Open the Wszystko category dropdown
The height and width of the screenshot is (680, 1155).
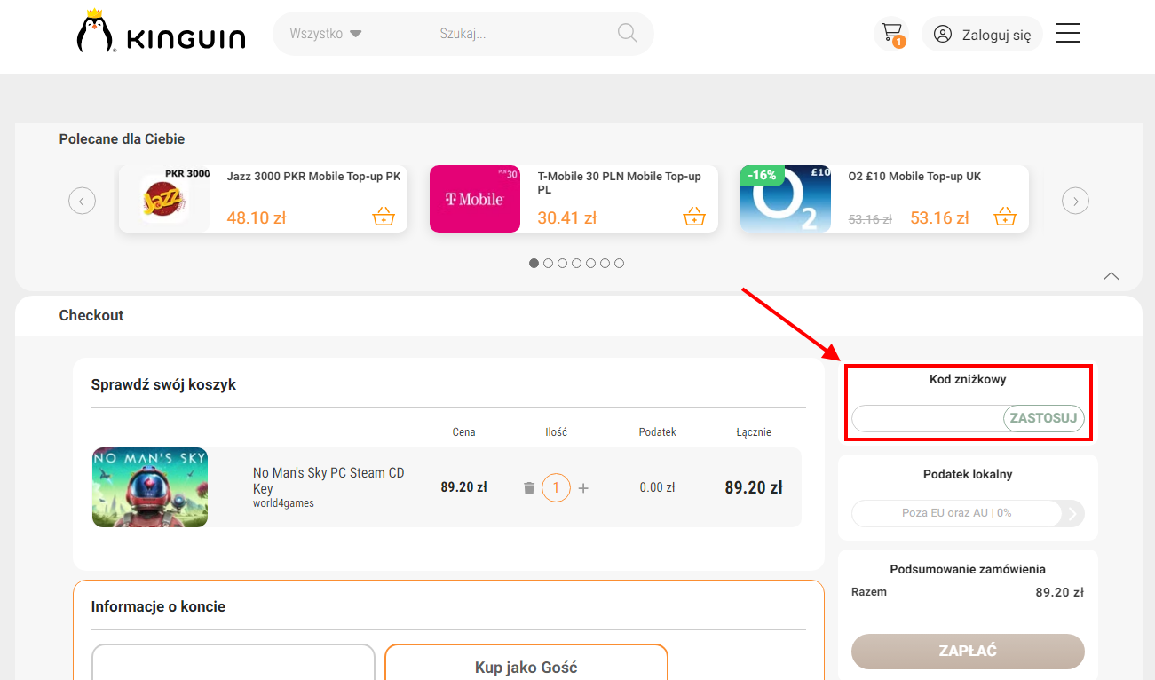325,34
